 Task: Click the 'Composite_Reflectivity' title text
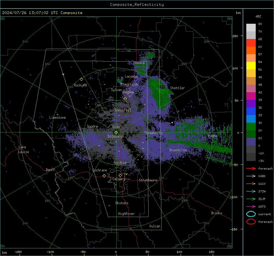pyautogui.click(x=137, y=5)
